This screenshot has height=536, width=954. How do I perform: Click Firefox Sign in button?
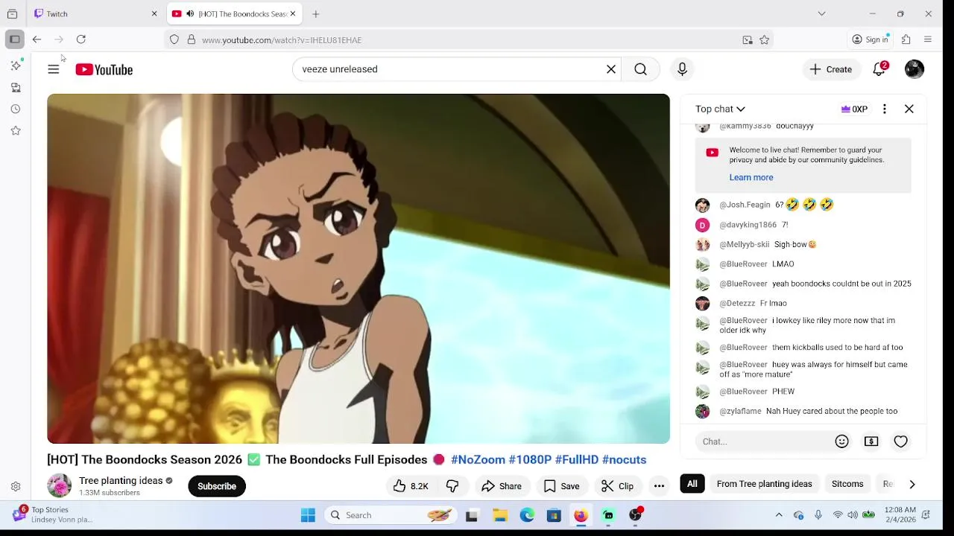point(871,39)
